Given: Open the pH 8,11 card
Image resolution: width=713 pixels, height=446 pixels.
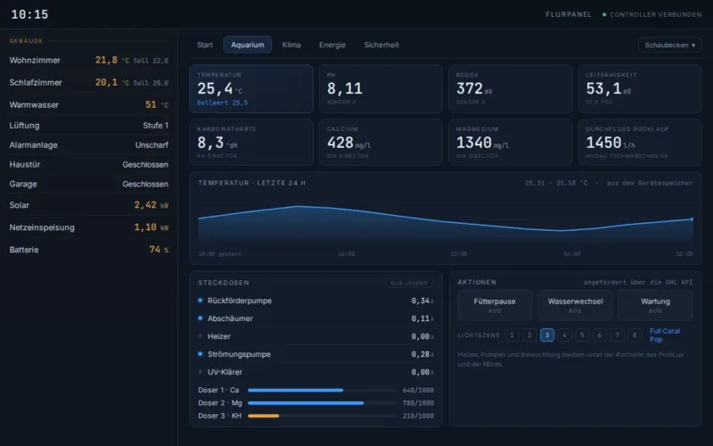Looking at the screenshot, I should click(x=381, y=88).
